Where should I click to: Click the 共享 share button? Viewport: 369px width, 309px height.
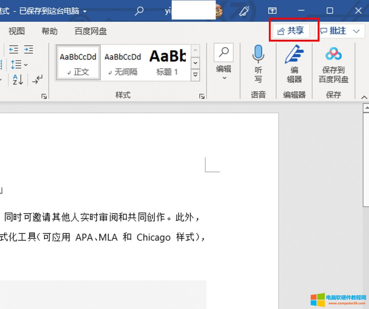291,31
